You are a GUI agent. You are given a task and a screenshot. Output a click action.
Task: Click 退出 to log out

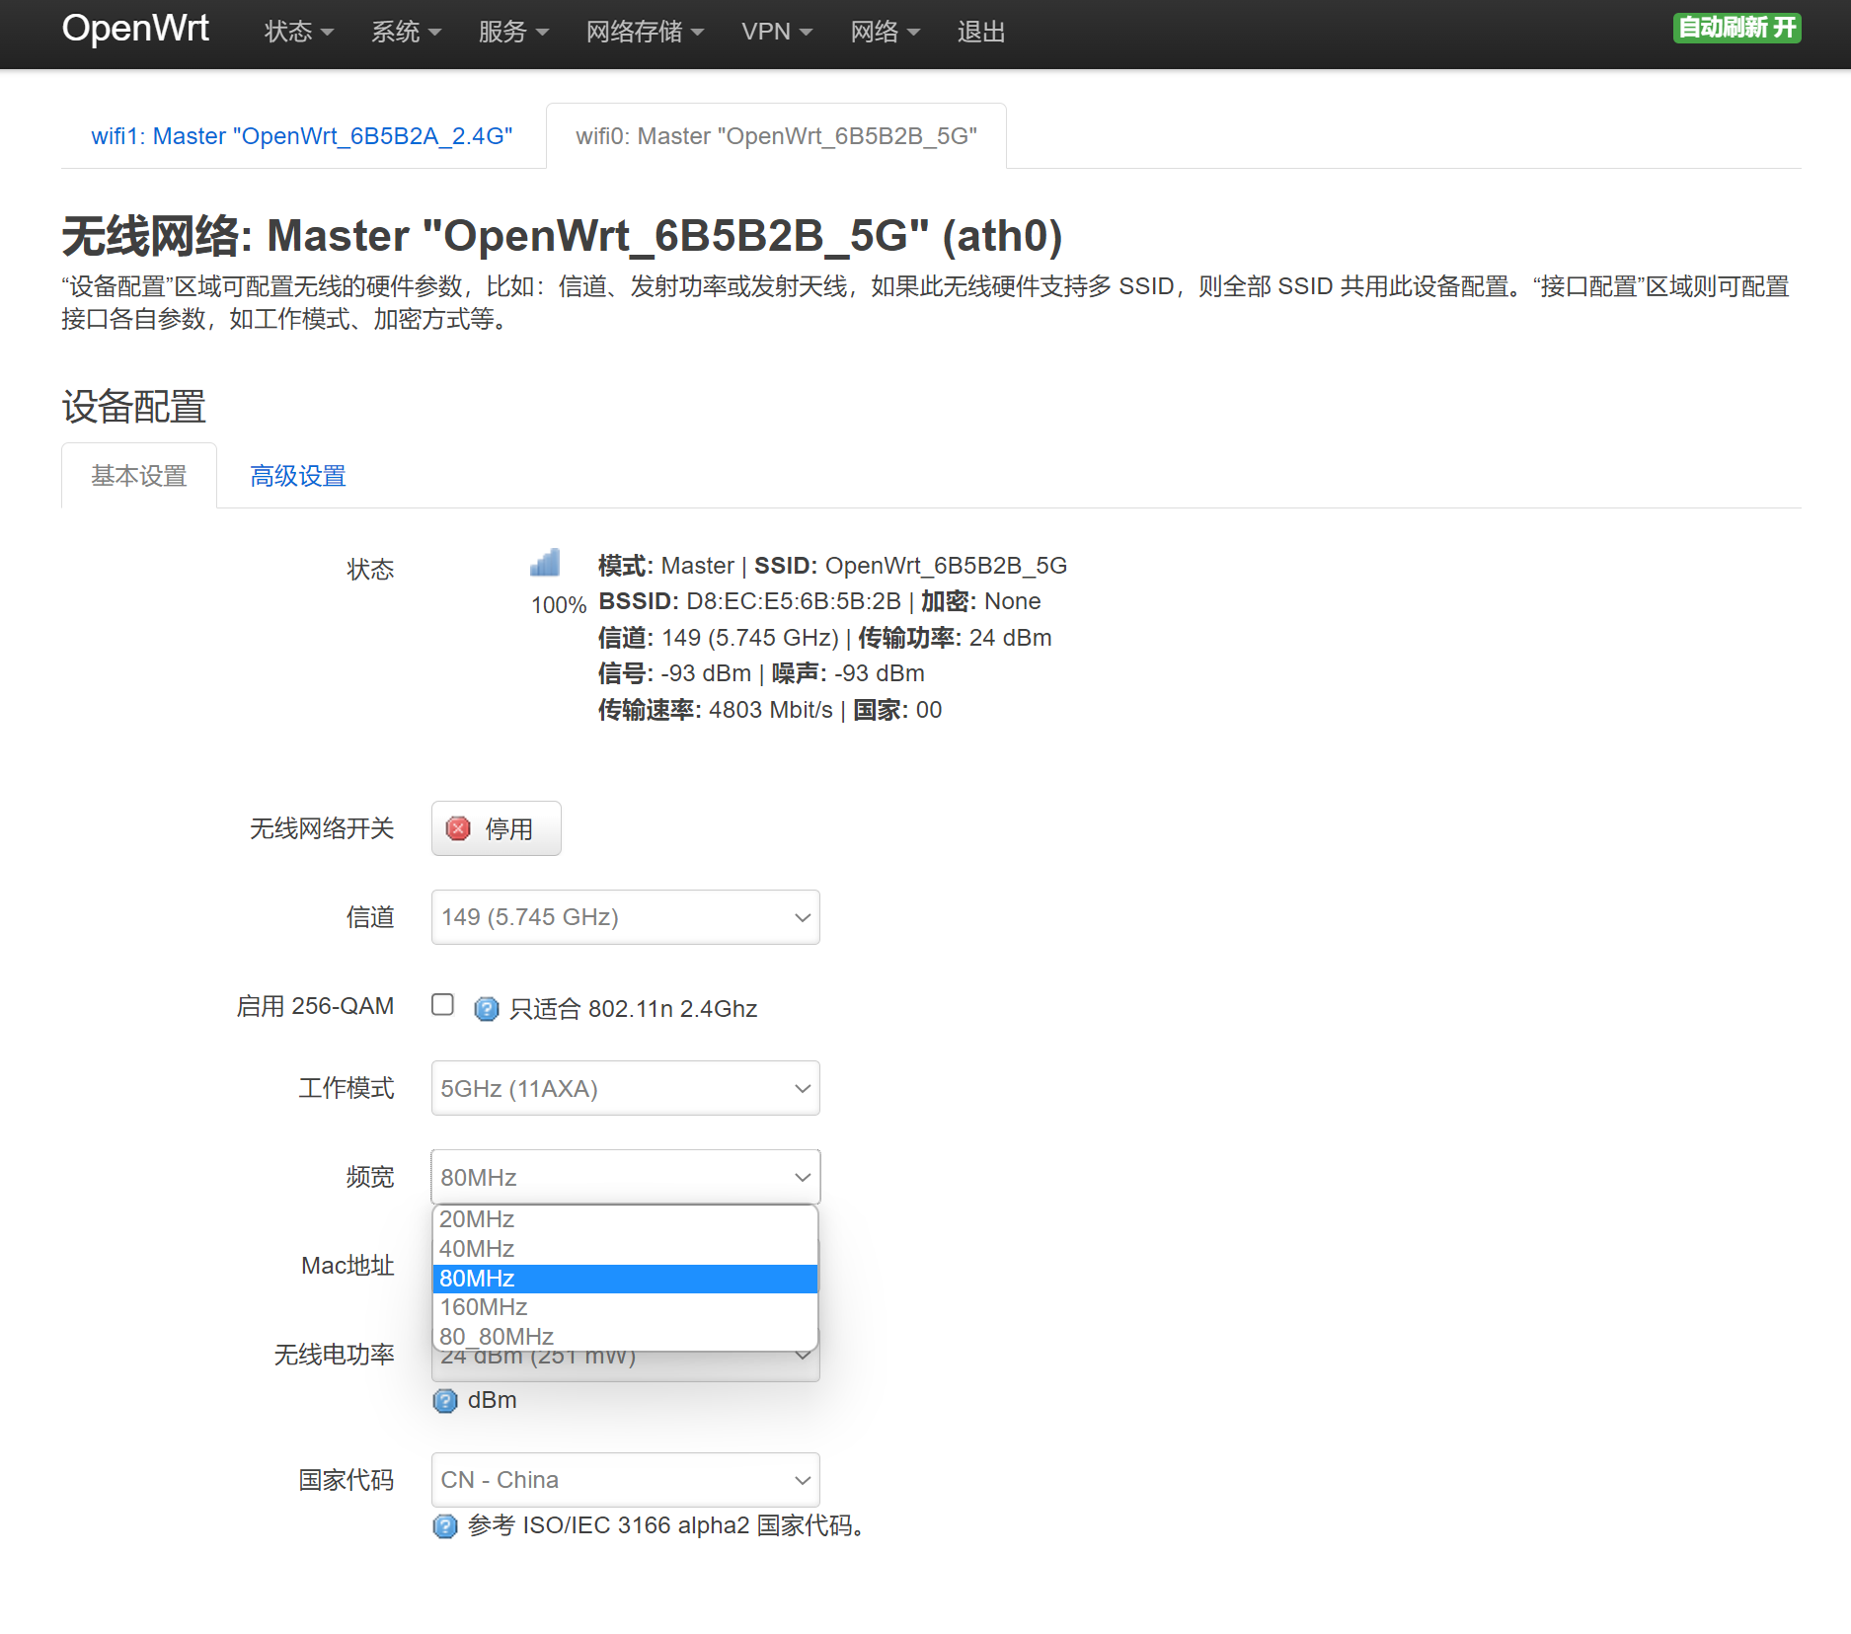point(980,32)
